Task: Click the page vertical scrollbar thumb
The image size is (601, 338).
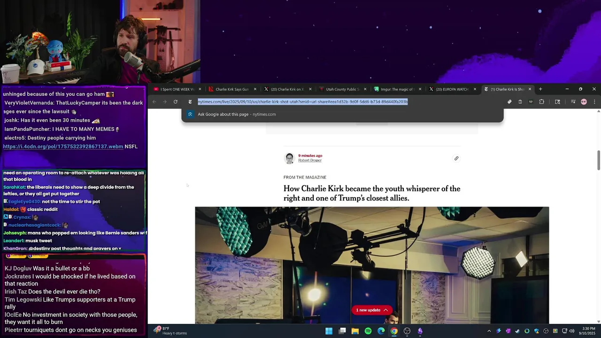Action: (x=598, y=161)
